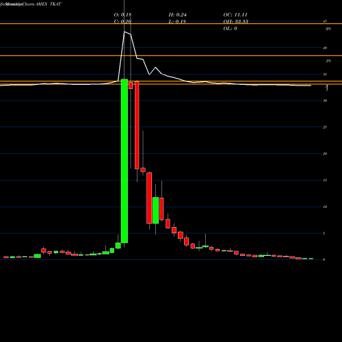Select the tallest green candlestick
Image resolution: width=342 pixels, height=342 pixels.
tap(124, 161)
